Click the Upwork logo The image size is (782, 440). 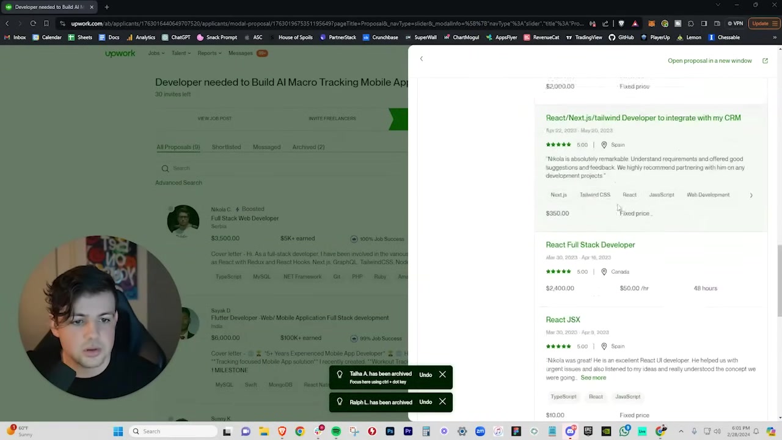tap(120, 53)
